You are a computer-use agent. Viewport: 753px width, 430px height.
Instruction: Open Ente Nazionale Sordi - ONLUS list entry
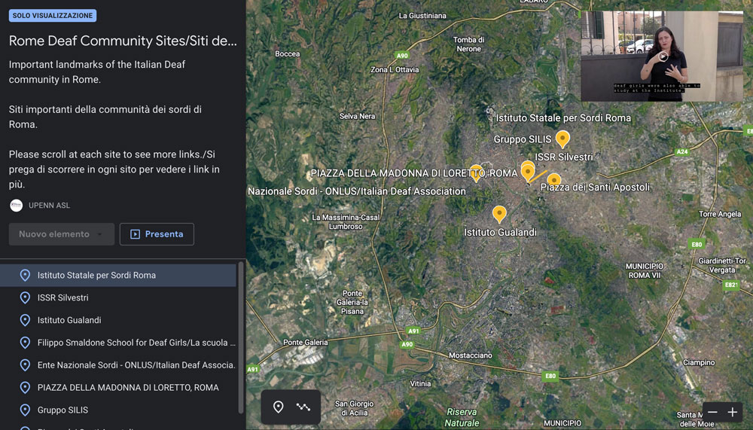(118, 365)
